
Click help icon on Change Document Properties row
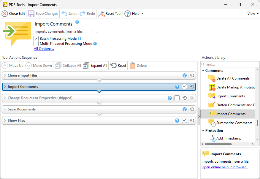point(170,98)
